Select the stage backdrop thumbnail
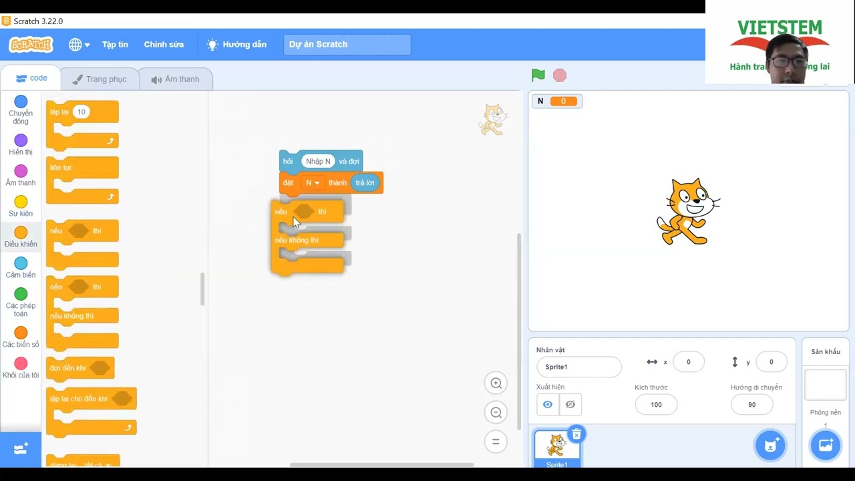855x481 pixels. pos(826,385)
